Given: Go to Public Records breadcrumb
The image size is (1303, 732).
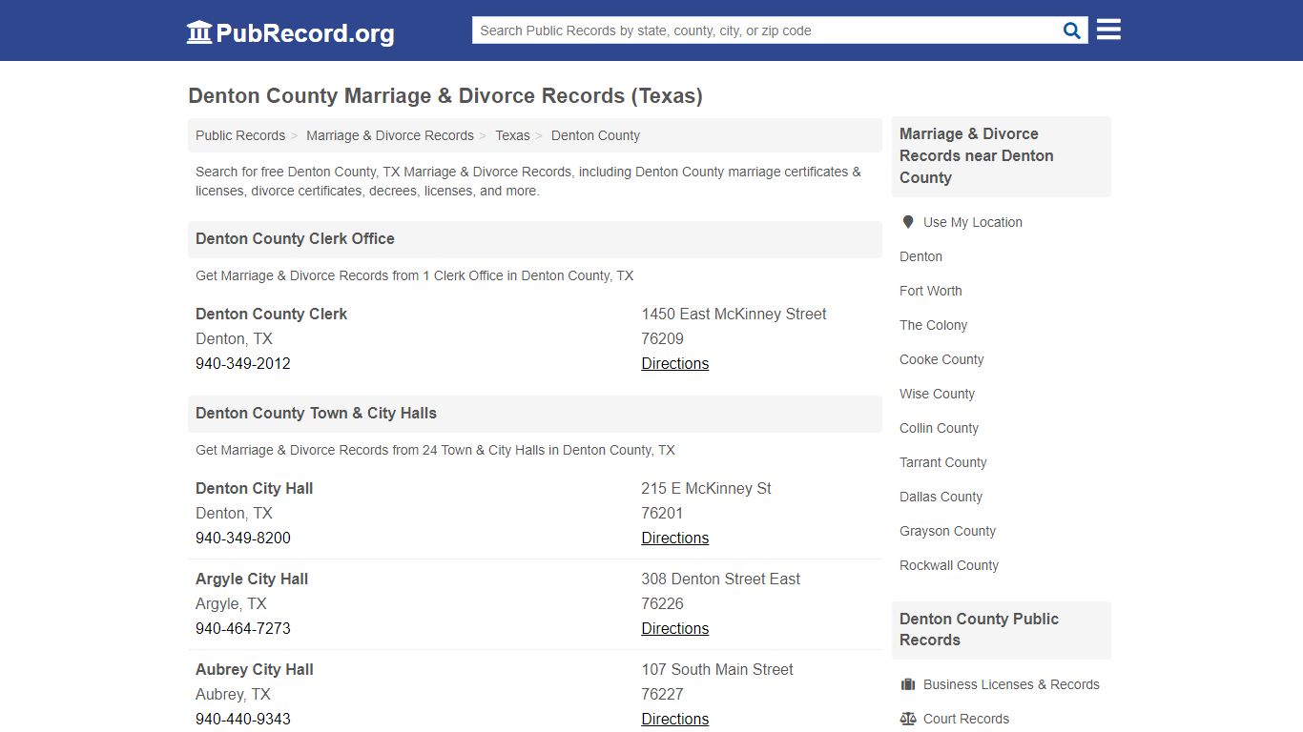Looking at the screenshot, I should 240,135.
